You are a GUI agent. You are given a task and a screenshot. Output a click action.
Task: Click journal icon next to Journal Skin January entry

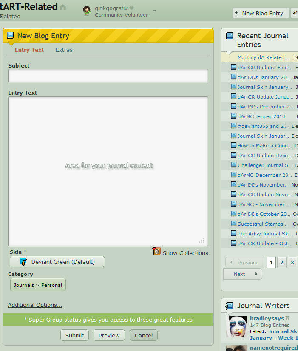233,86
